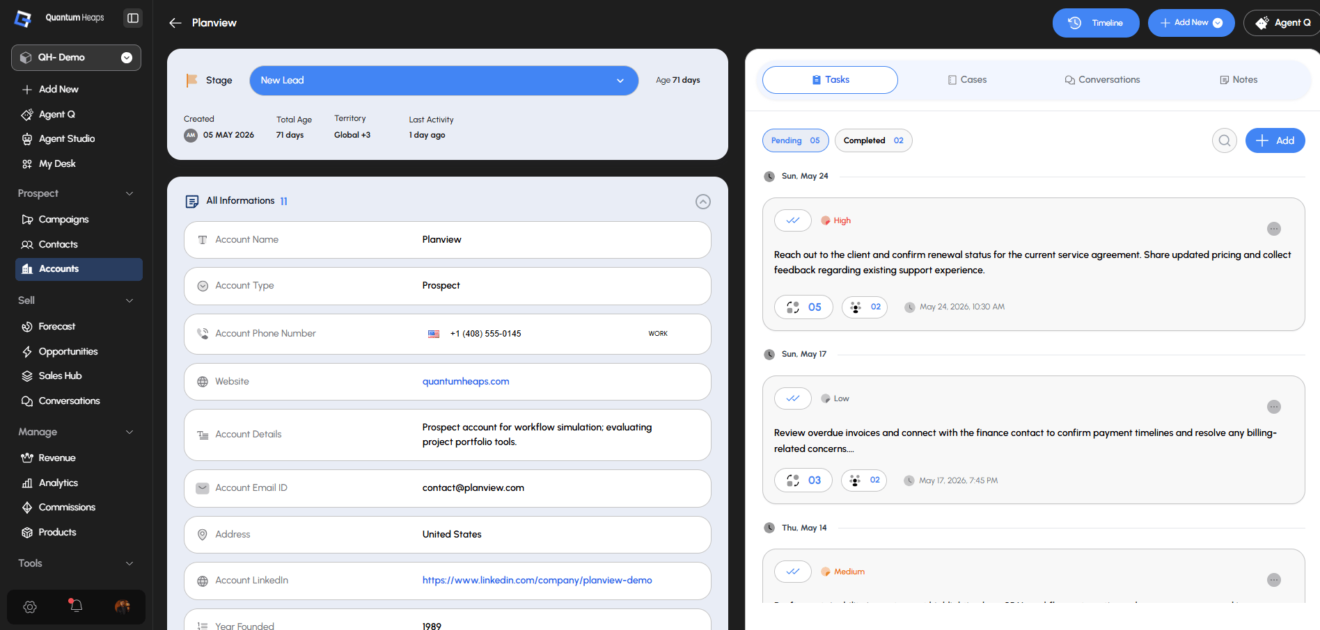Toggle the sidebar collapse icon
1320x630 pixels.
click(x=133, y=18)
